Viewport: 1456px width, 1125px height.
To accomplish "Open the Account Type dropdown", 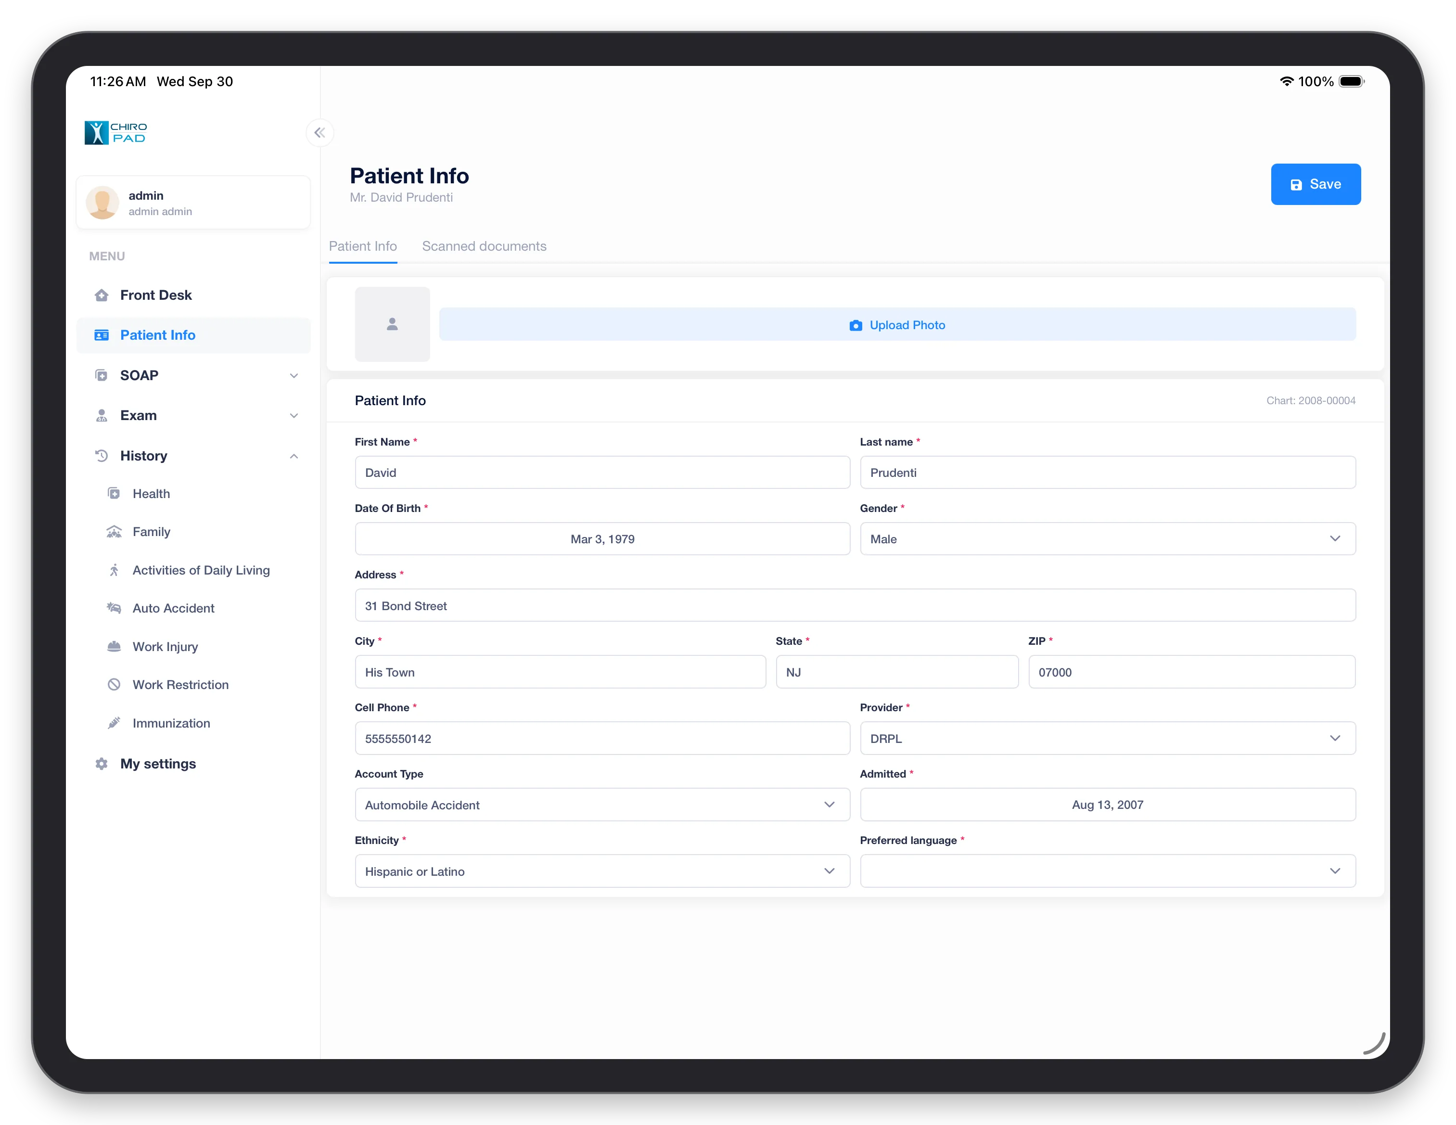I will [602, 805].
